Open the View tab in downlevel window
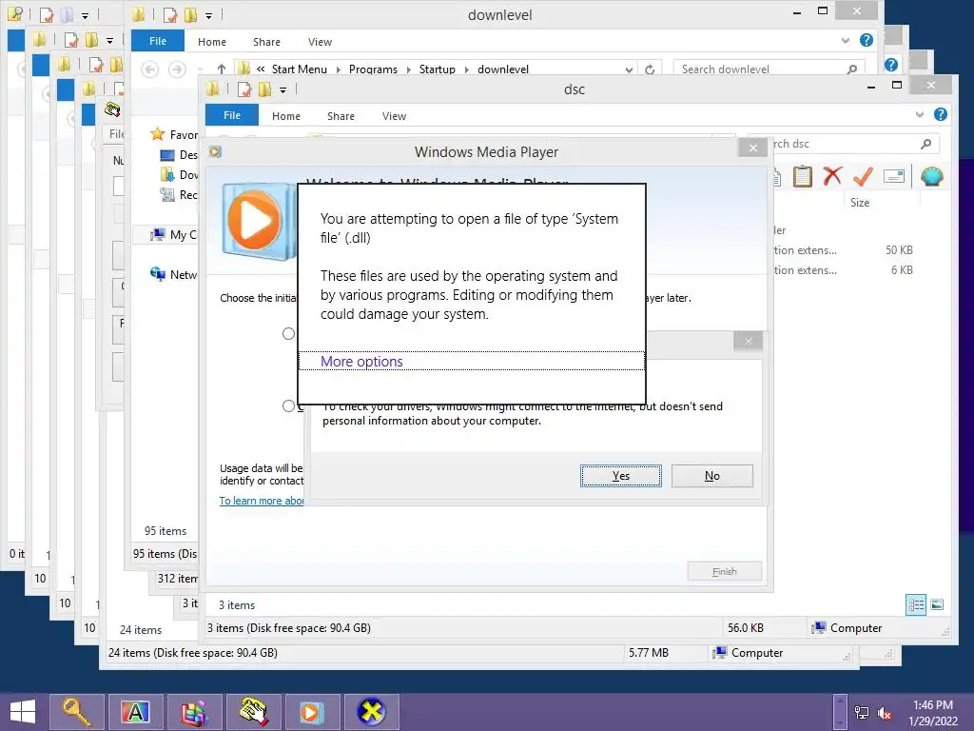 coord(320,42)
